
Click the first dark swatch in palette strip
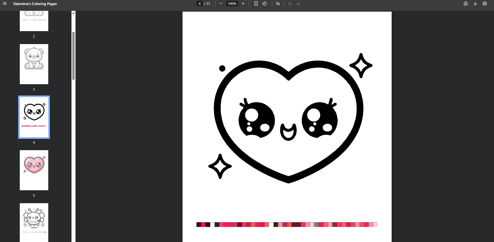[x=199, y=225]
